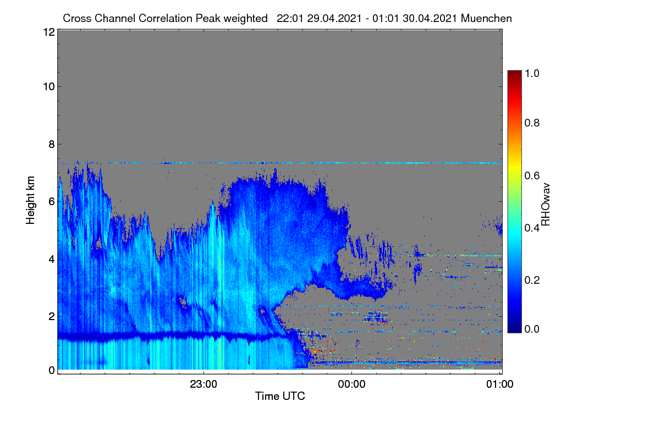The height and width of the screenshot is (440, 660).
Task: Select the Height km axis title
Action: click(31, 200)
